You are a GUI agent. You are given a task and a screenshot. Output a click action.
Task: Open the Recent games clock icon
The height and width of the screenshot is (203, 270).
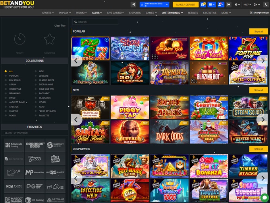[x=20, y=39]
